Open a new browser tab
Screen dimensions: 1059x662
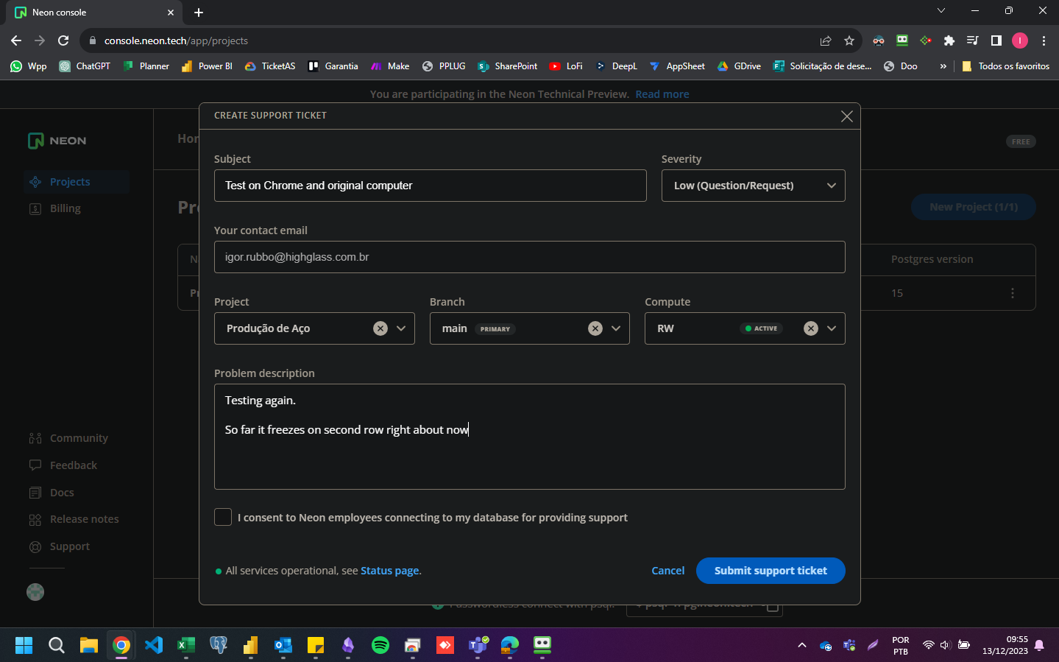pyautogui.click(x=199, y=13)
